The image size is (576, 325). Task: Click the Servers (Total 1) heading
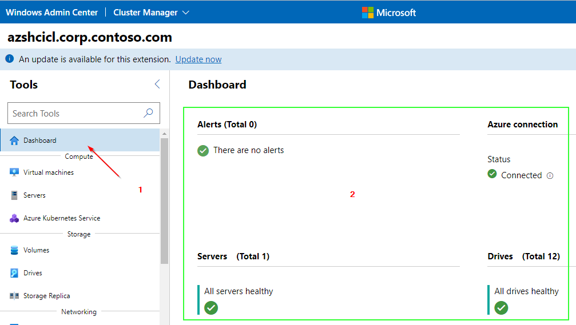click(x=233, y=256)
